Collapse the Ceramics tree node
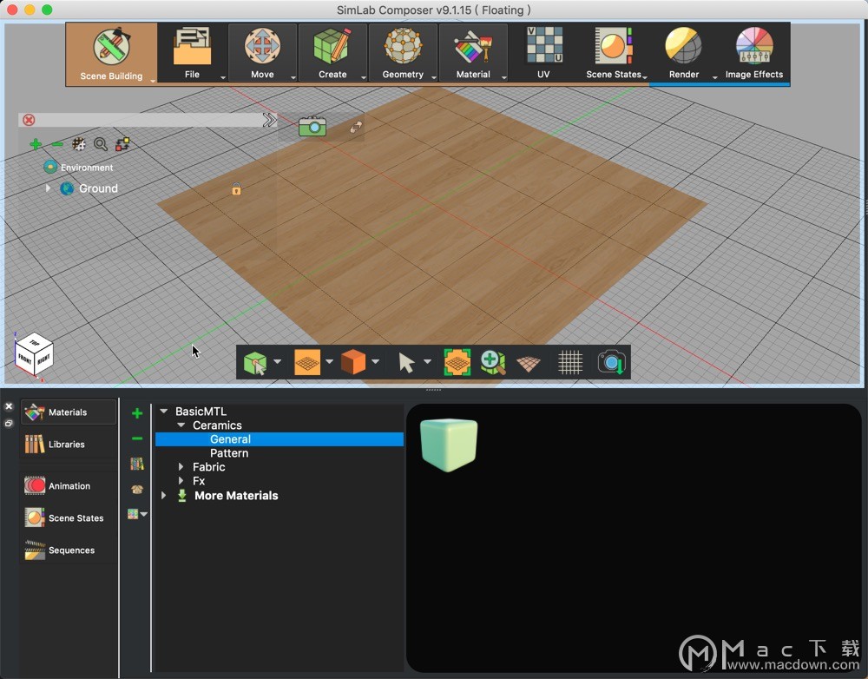 coord(181,425)
